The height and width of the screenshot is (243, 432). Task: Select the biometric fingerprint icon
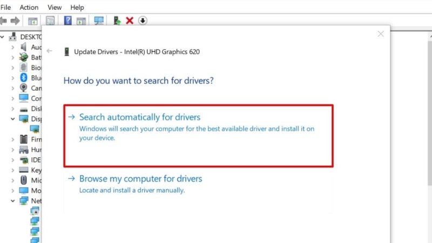[24, 67]
